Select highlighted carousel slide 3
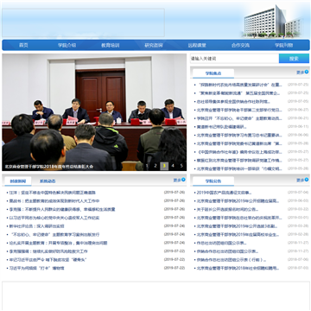 coord(164,166)
